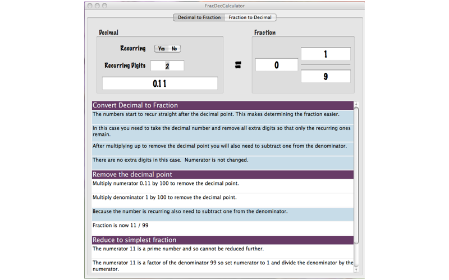Click the Recurring label
Image resolution: width=449 pixels, height=280 pixels.
(x=133, y=48)
